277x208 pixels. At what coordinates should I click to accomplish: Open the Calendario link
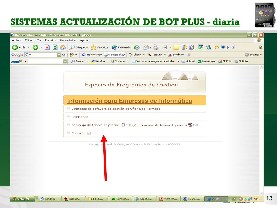(x=80, y=117)
